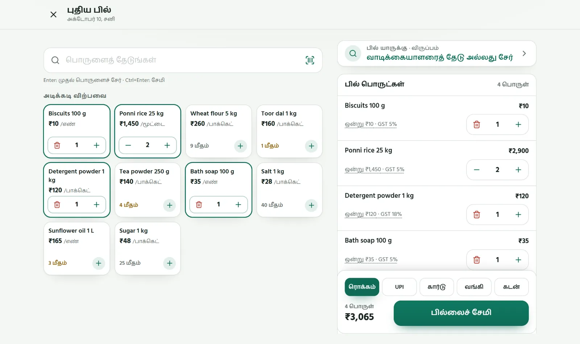Delete Biscuits 100 g bill line

[x=477, y=125]
